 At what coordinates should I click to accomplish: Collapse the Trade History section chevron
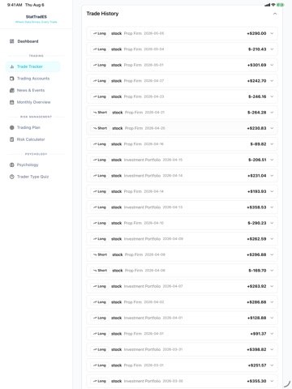[275, 14]
